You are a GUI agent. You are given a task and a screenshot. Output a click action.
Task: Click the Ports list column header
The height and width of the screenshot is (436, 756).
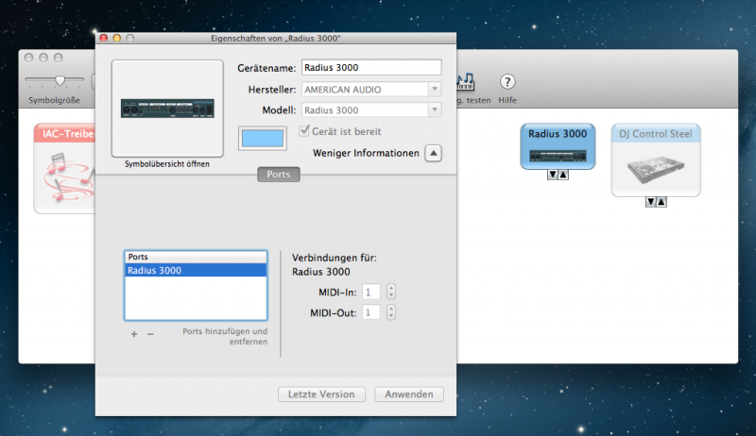coord(196,257)
